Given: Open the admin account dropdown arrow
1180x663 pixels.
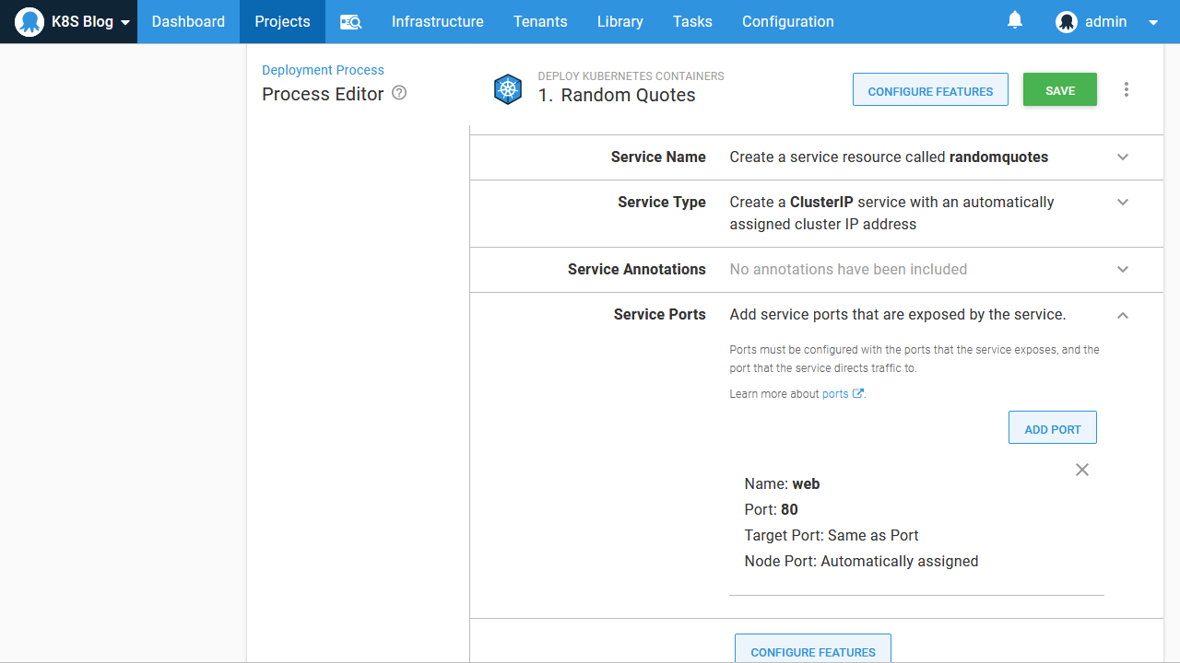Looking at the screenshot, I should point(1153,22).
